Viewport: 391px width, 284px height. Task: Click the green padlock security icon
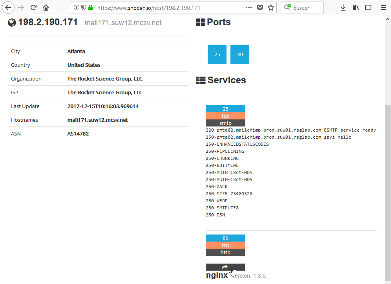point(91,7)
